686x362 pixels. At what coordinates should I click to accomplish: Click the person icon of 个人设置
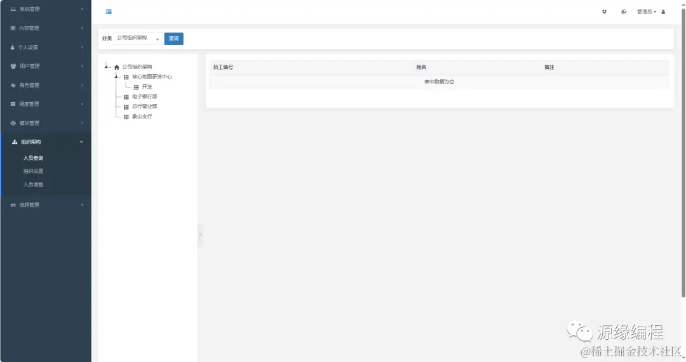(x=12, y=47)
